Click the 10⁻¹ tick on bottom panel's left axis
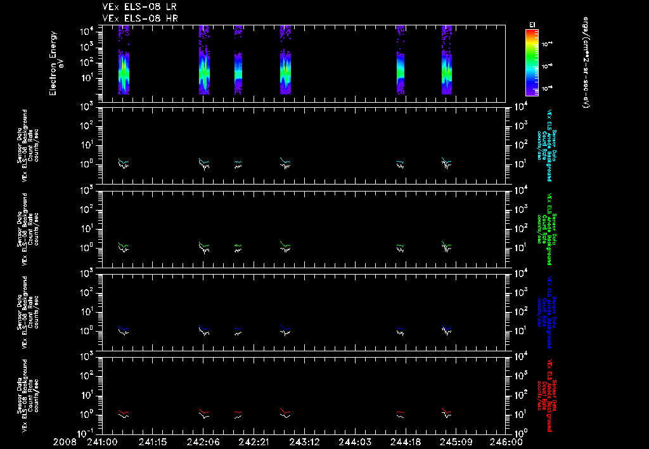The width and height of the screenshot is (649, 449). pyautogui.click(x=86, y=433)
